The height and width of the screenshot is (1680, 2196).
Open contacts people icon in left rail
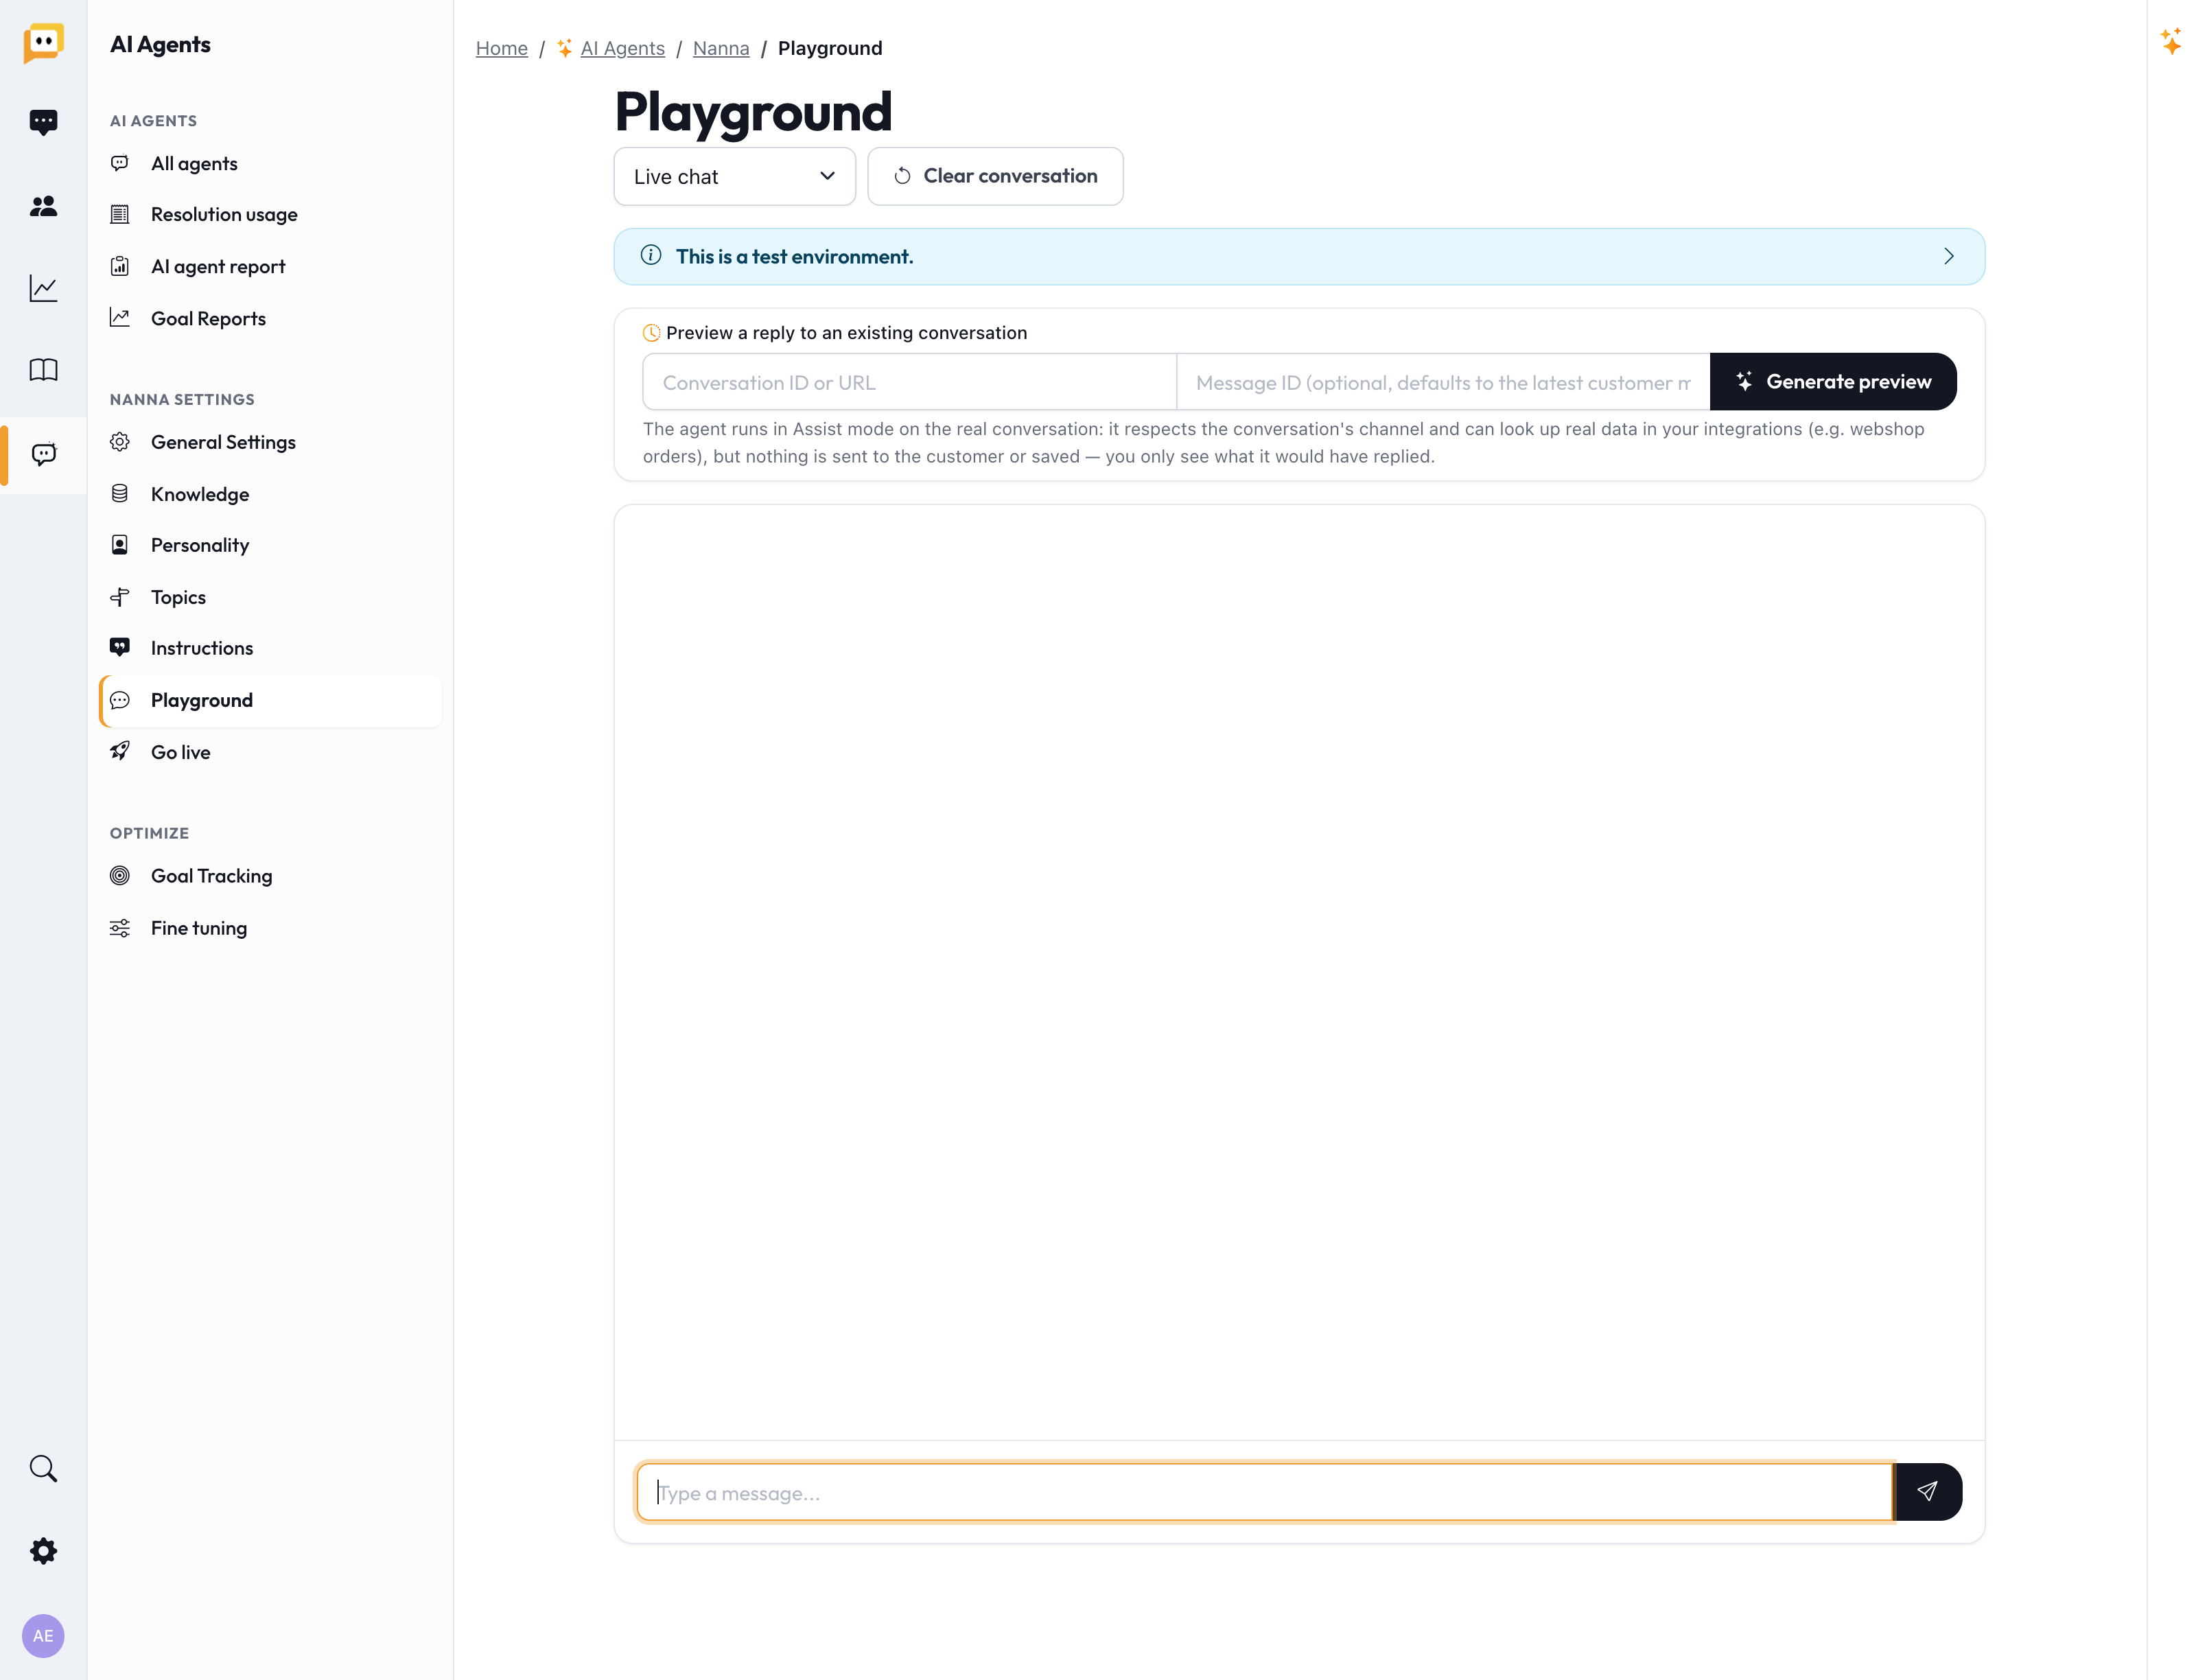43,206
